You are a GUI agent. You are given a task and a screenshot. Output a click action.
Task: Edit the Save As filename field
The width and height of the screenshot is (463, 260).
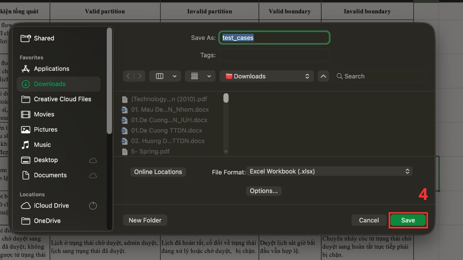[x=274, y=38]
